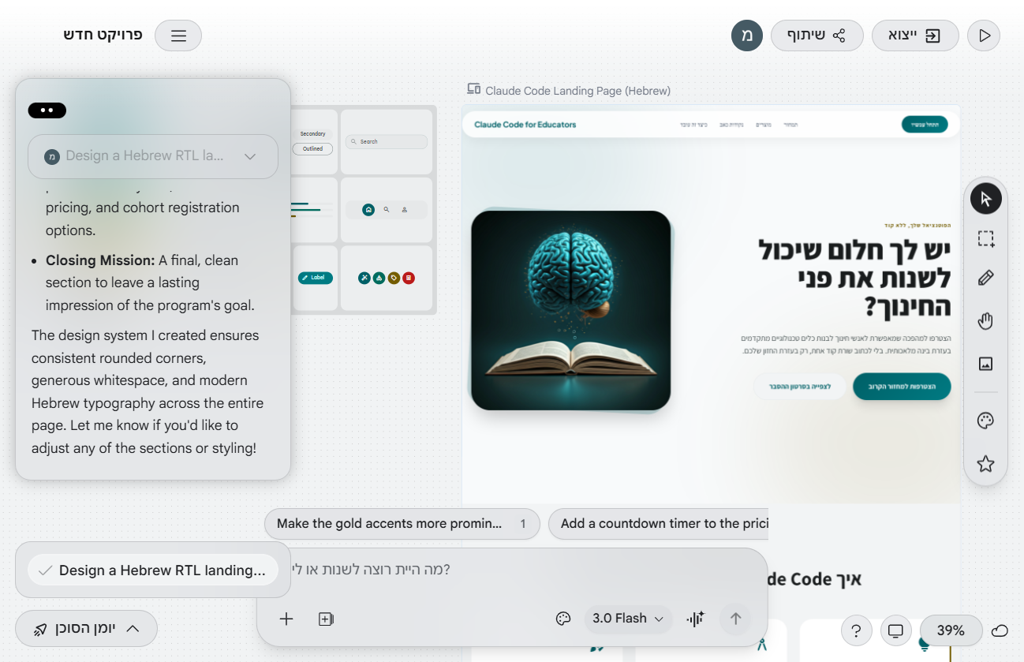Viewport: 1024px width, 662px height.
Task: Click the voice sparkle icon in prompt box
Action: tap(695, 619)
